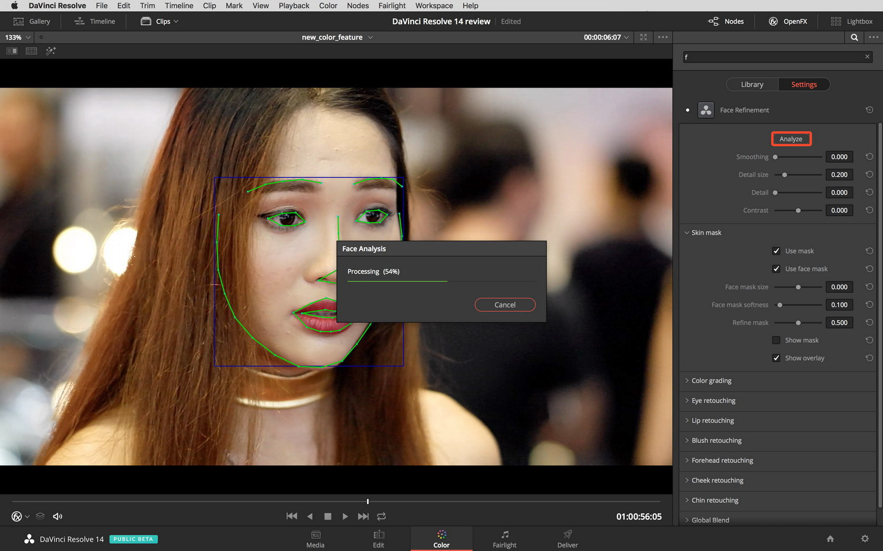Open the Clips dropdown
Image resolution: width=883 pixels, height=551 pixels.
coord(160,21)
